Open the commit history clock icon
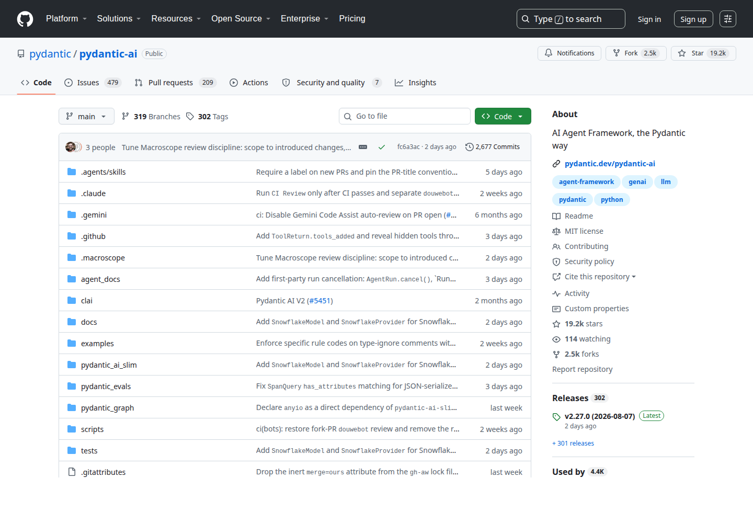The width and height of the screenshot is (753, 523). (470, 147)
